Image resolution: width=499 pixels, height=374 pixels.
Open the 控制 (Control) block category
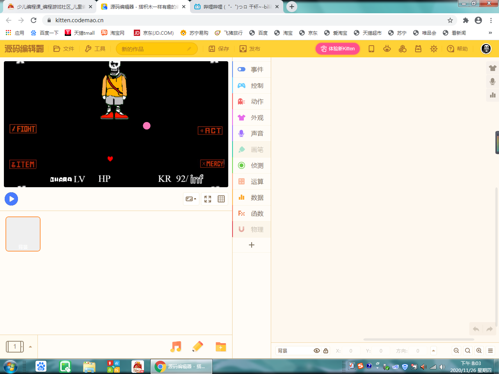point(252,85)
